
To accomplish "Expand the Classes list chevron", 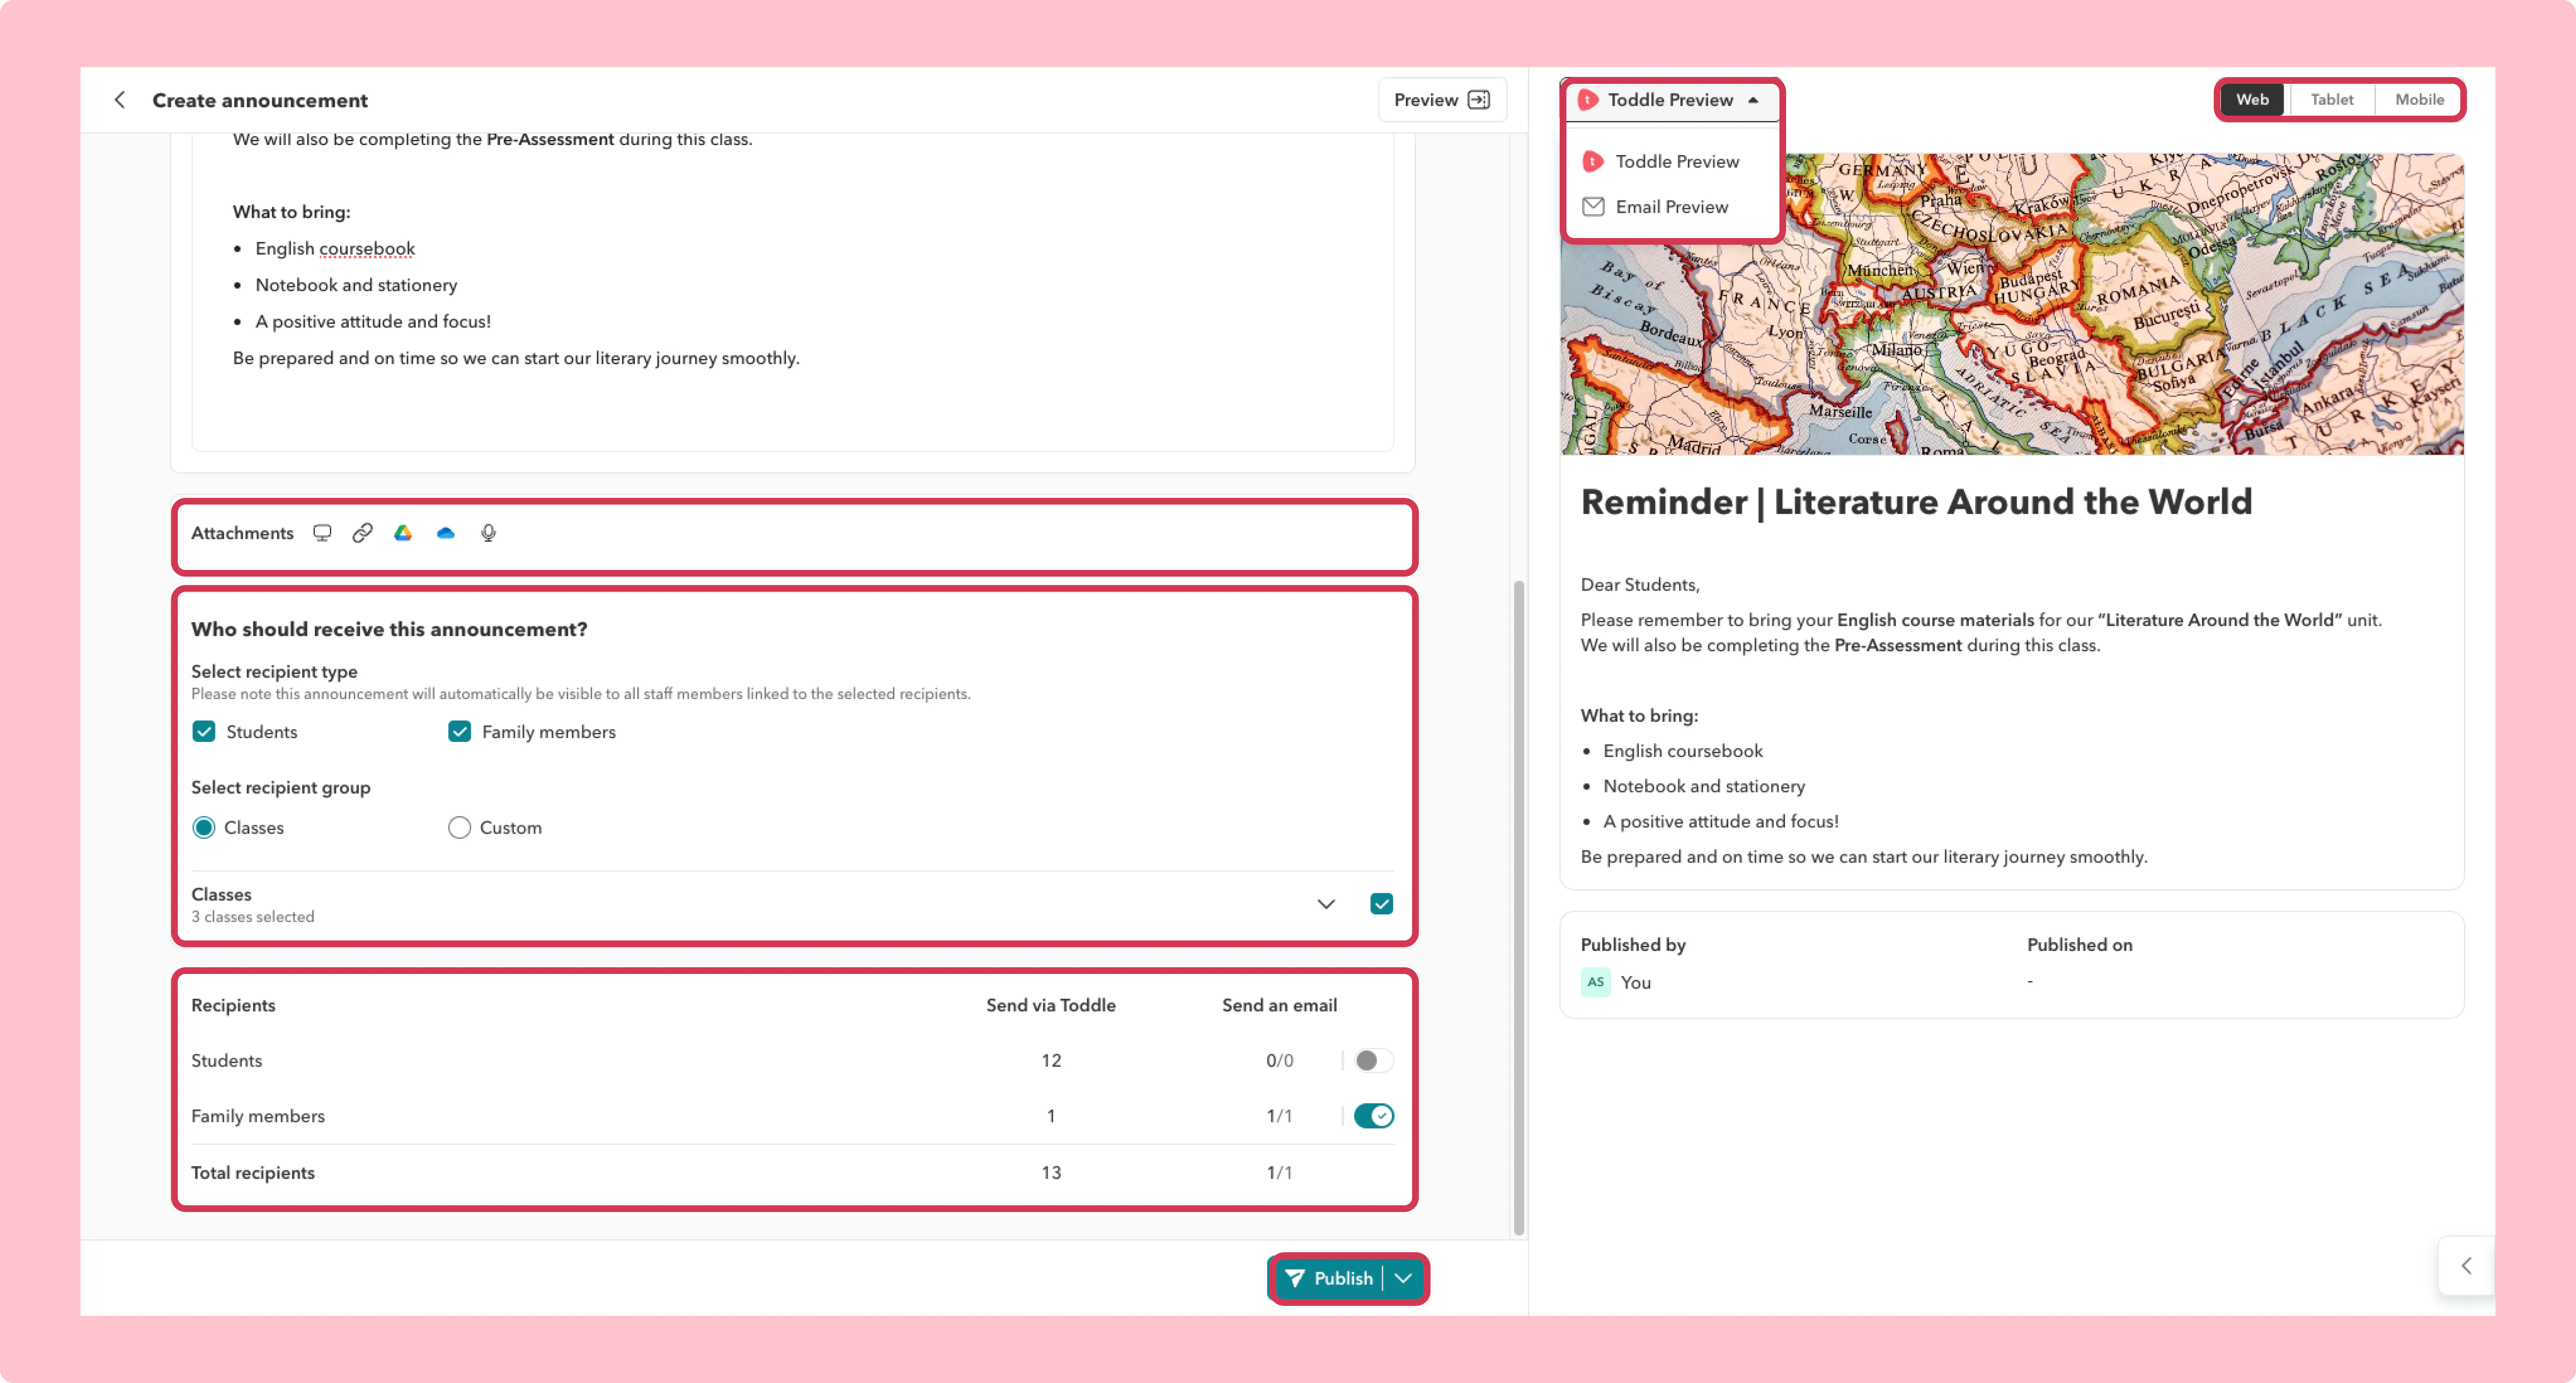I will (x=1326, y=904).
